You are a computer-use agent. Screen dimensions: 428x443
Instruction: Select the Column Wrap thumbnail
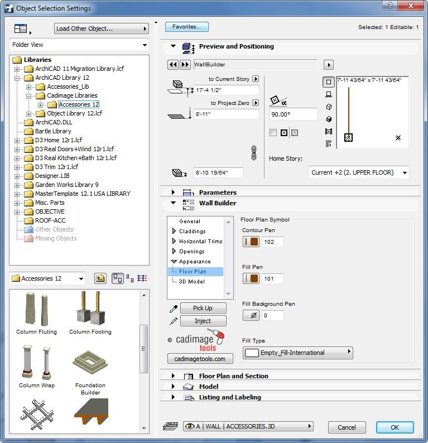tap(37, 367)
